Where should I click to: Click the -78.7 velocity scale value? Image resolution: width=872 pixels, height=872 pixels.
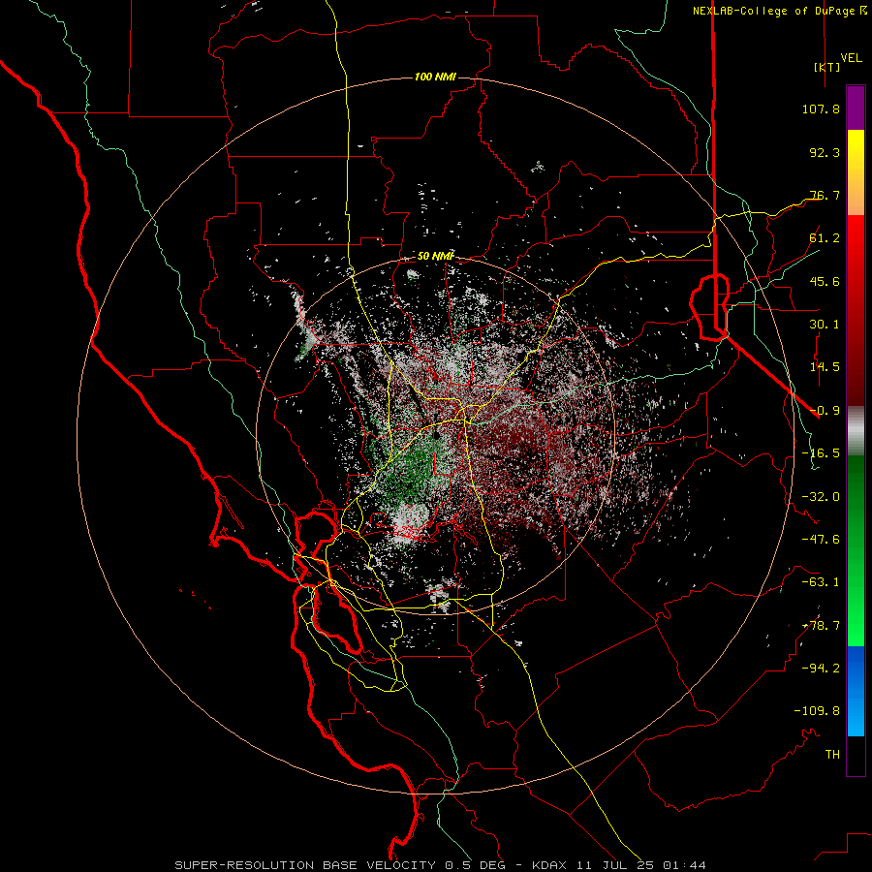click(821, 626)
